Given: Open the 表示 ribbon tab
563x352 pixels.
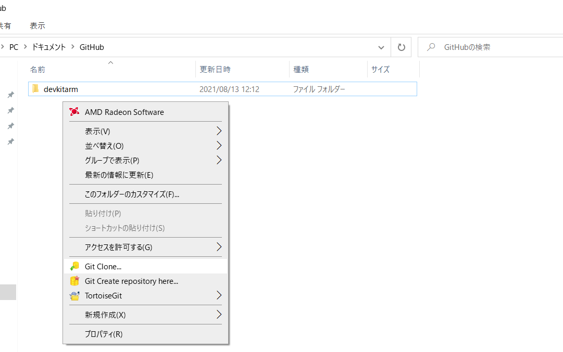Looking at the screenshot, I should click(37, 26).
